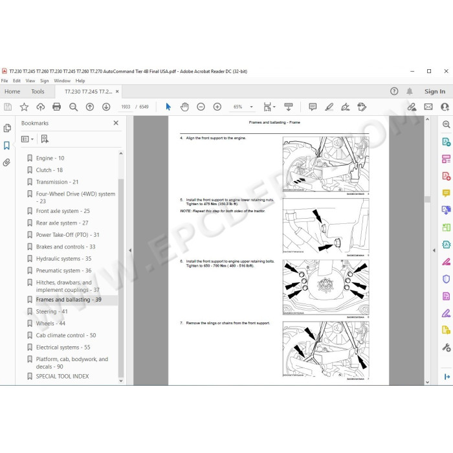Select Power Take-Off (PTO) - 31 bookmark
Screen dimensions: 453x453
[x=67, y=234]
